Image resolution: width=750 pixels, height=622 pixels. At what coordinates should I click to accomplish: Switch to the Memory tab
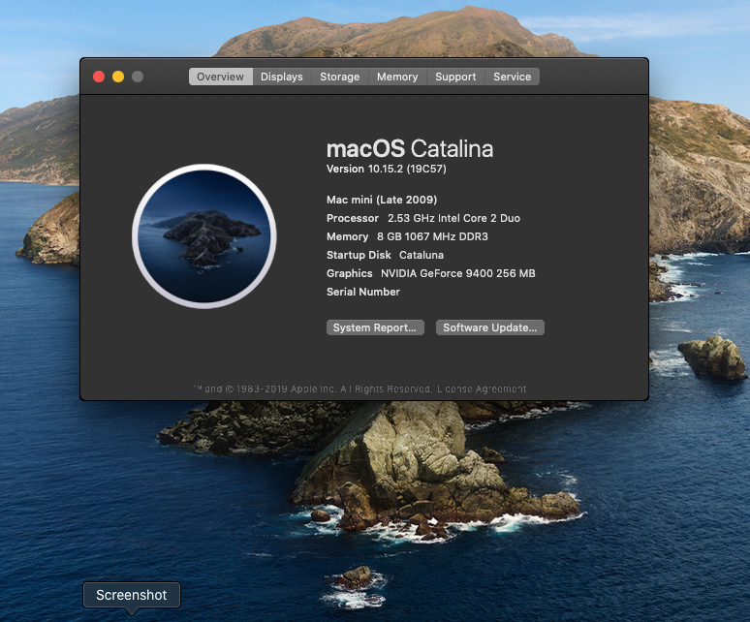[x=397, y=77]
